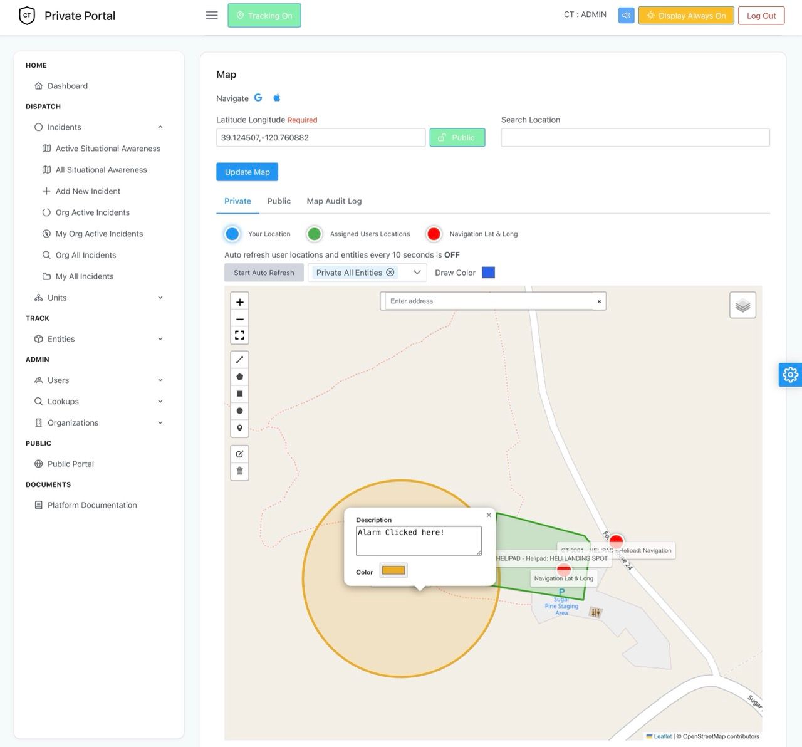Toggle fullscreen map view
The height and width of the screenshot is (747, 802).
point(239,335)
